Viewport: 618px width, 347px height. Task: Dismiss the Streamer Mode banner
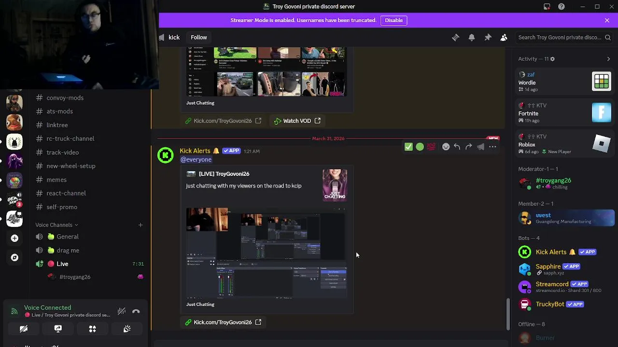[x=607, y=20]
